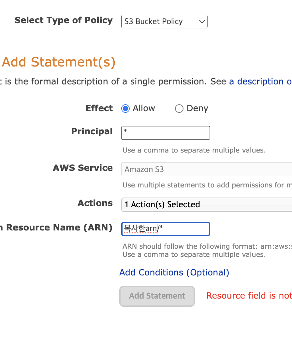The image size is (292, 339).
Task: Click the Add Statement(s) heading
Action: tap(59, 62)
